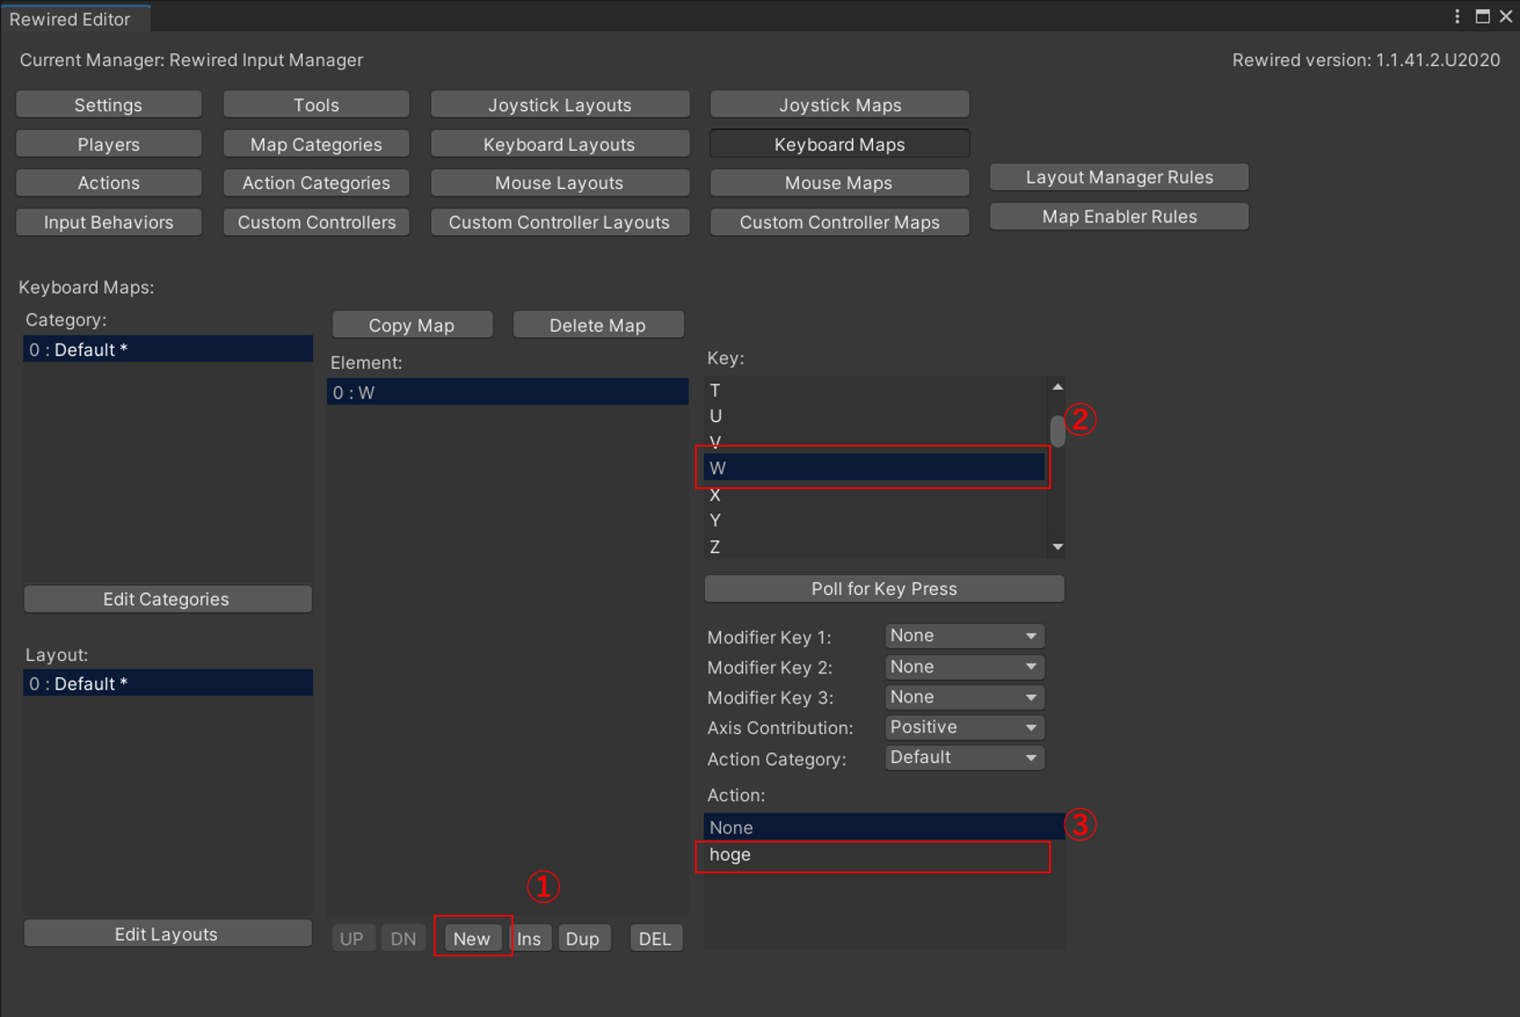The height and width of the screenshot is (1017, 1520).
Task: Select the W key in the Key list
Action: tap(873, 467)
